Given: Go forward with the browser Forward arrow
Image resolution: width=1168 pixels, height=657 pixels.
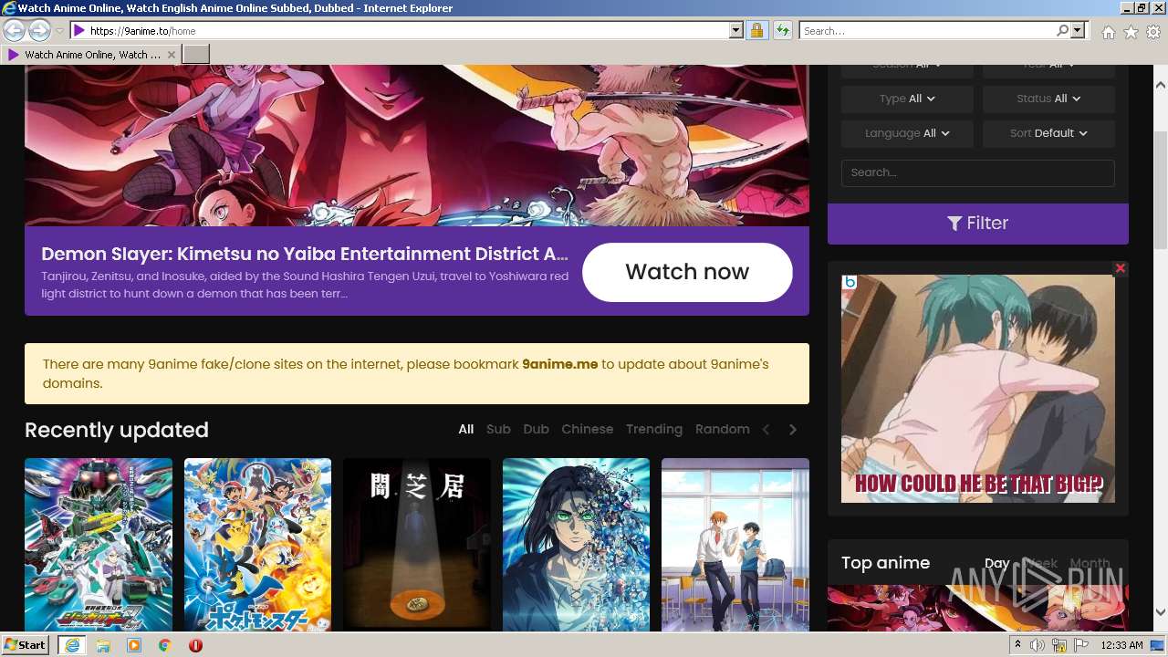Looking at the screenshot, I should click(x=39, y=30).
